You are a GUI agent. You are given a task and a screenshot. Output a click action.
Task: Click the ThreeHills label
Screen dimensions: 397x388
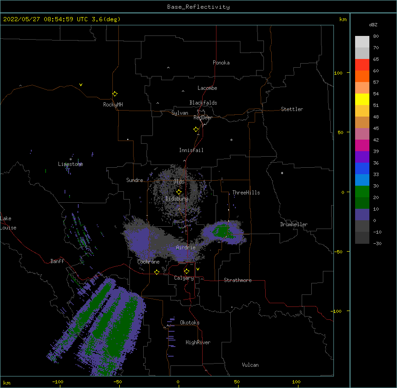(x=246, y=193)
